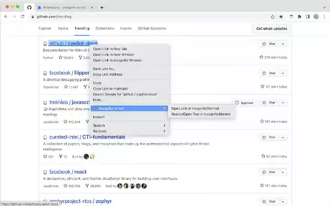Open the facebook / react repository link
330x206 pixels.
click(68, 171)
